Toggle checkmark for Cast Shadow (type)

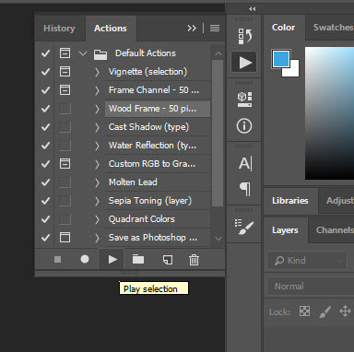tap(45, 127)
